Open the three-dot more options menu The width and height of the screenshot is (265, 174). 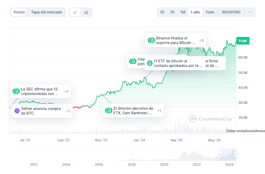(250, 12)
